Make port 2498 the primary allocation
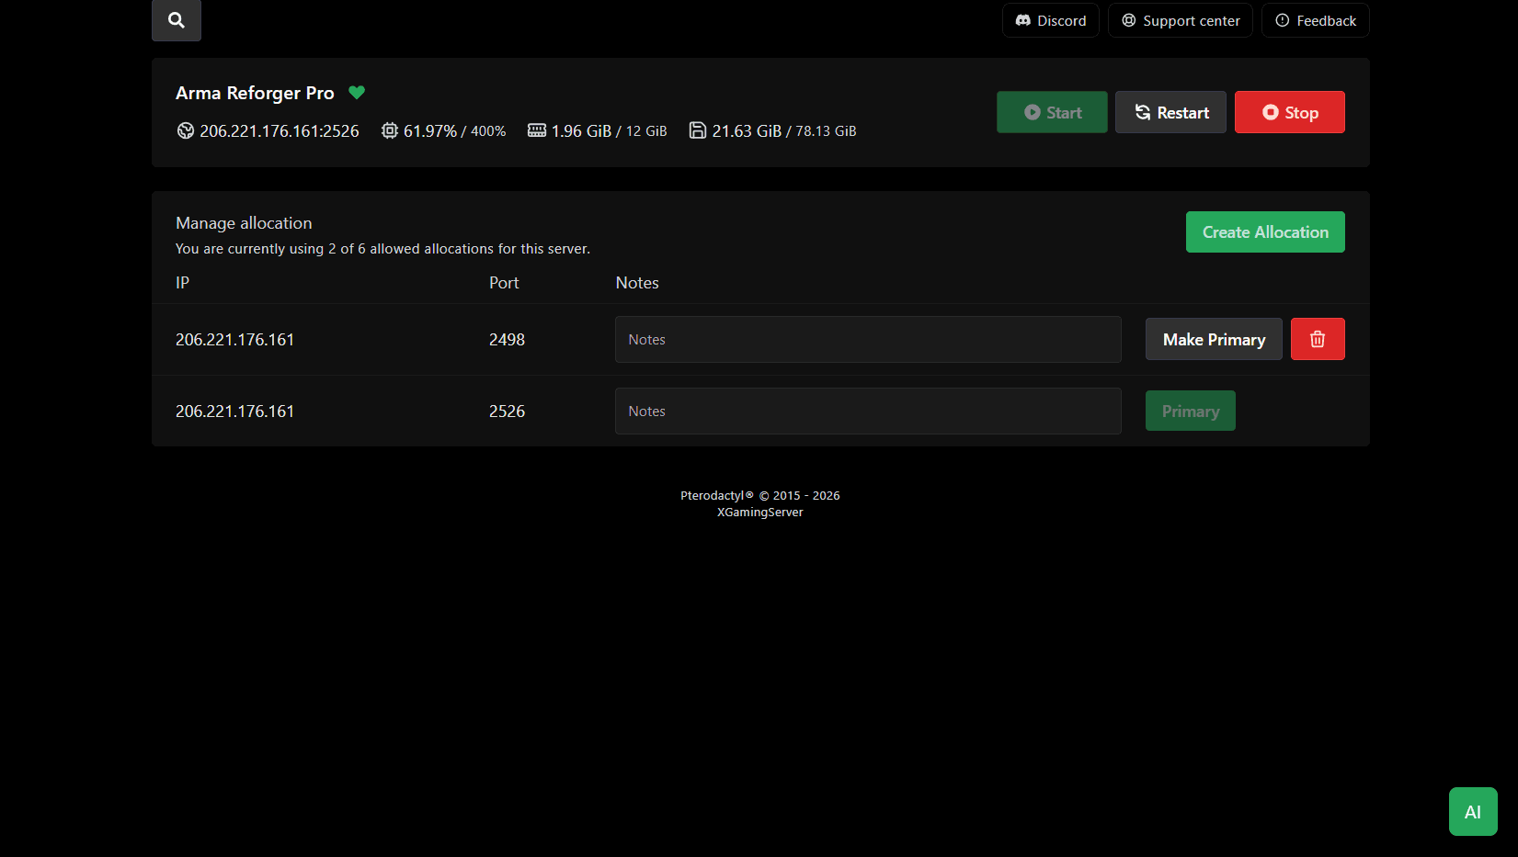Screen dimensions: 1518x857 [x=1214, y=339]
